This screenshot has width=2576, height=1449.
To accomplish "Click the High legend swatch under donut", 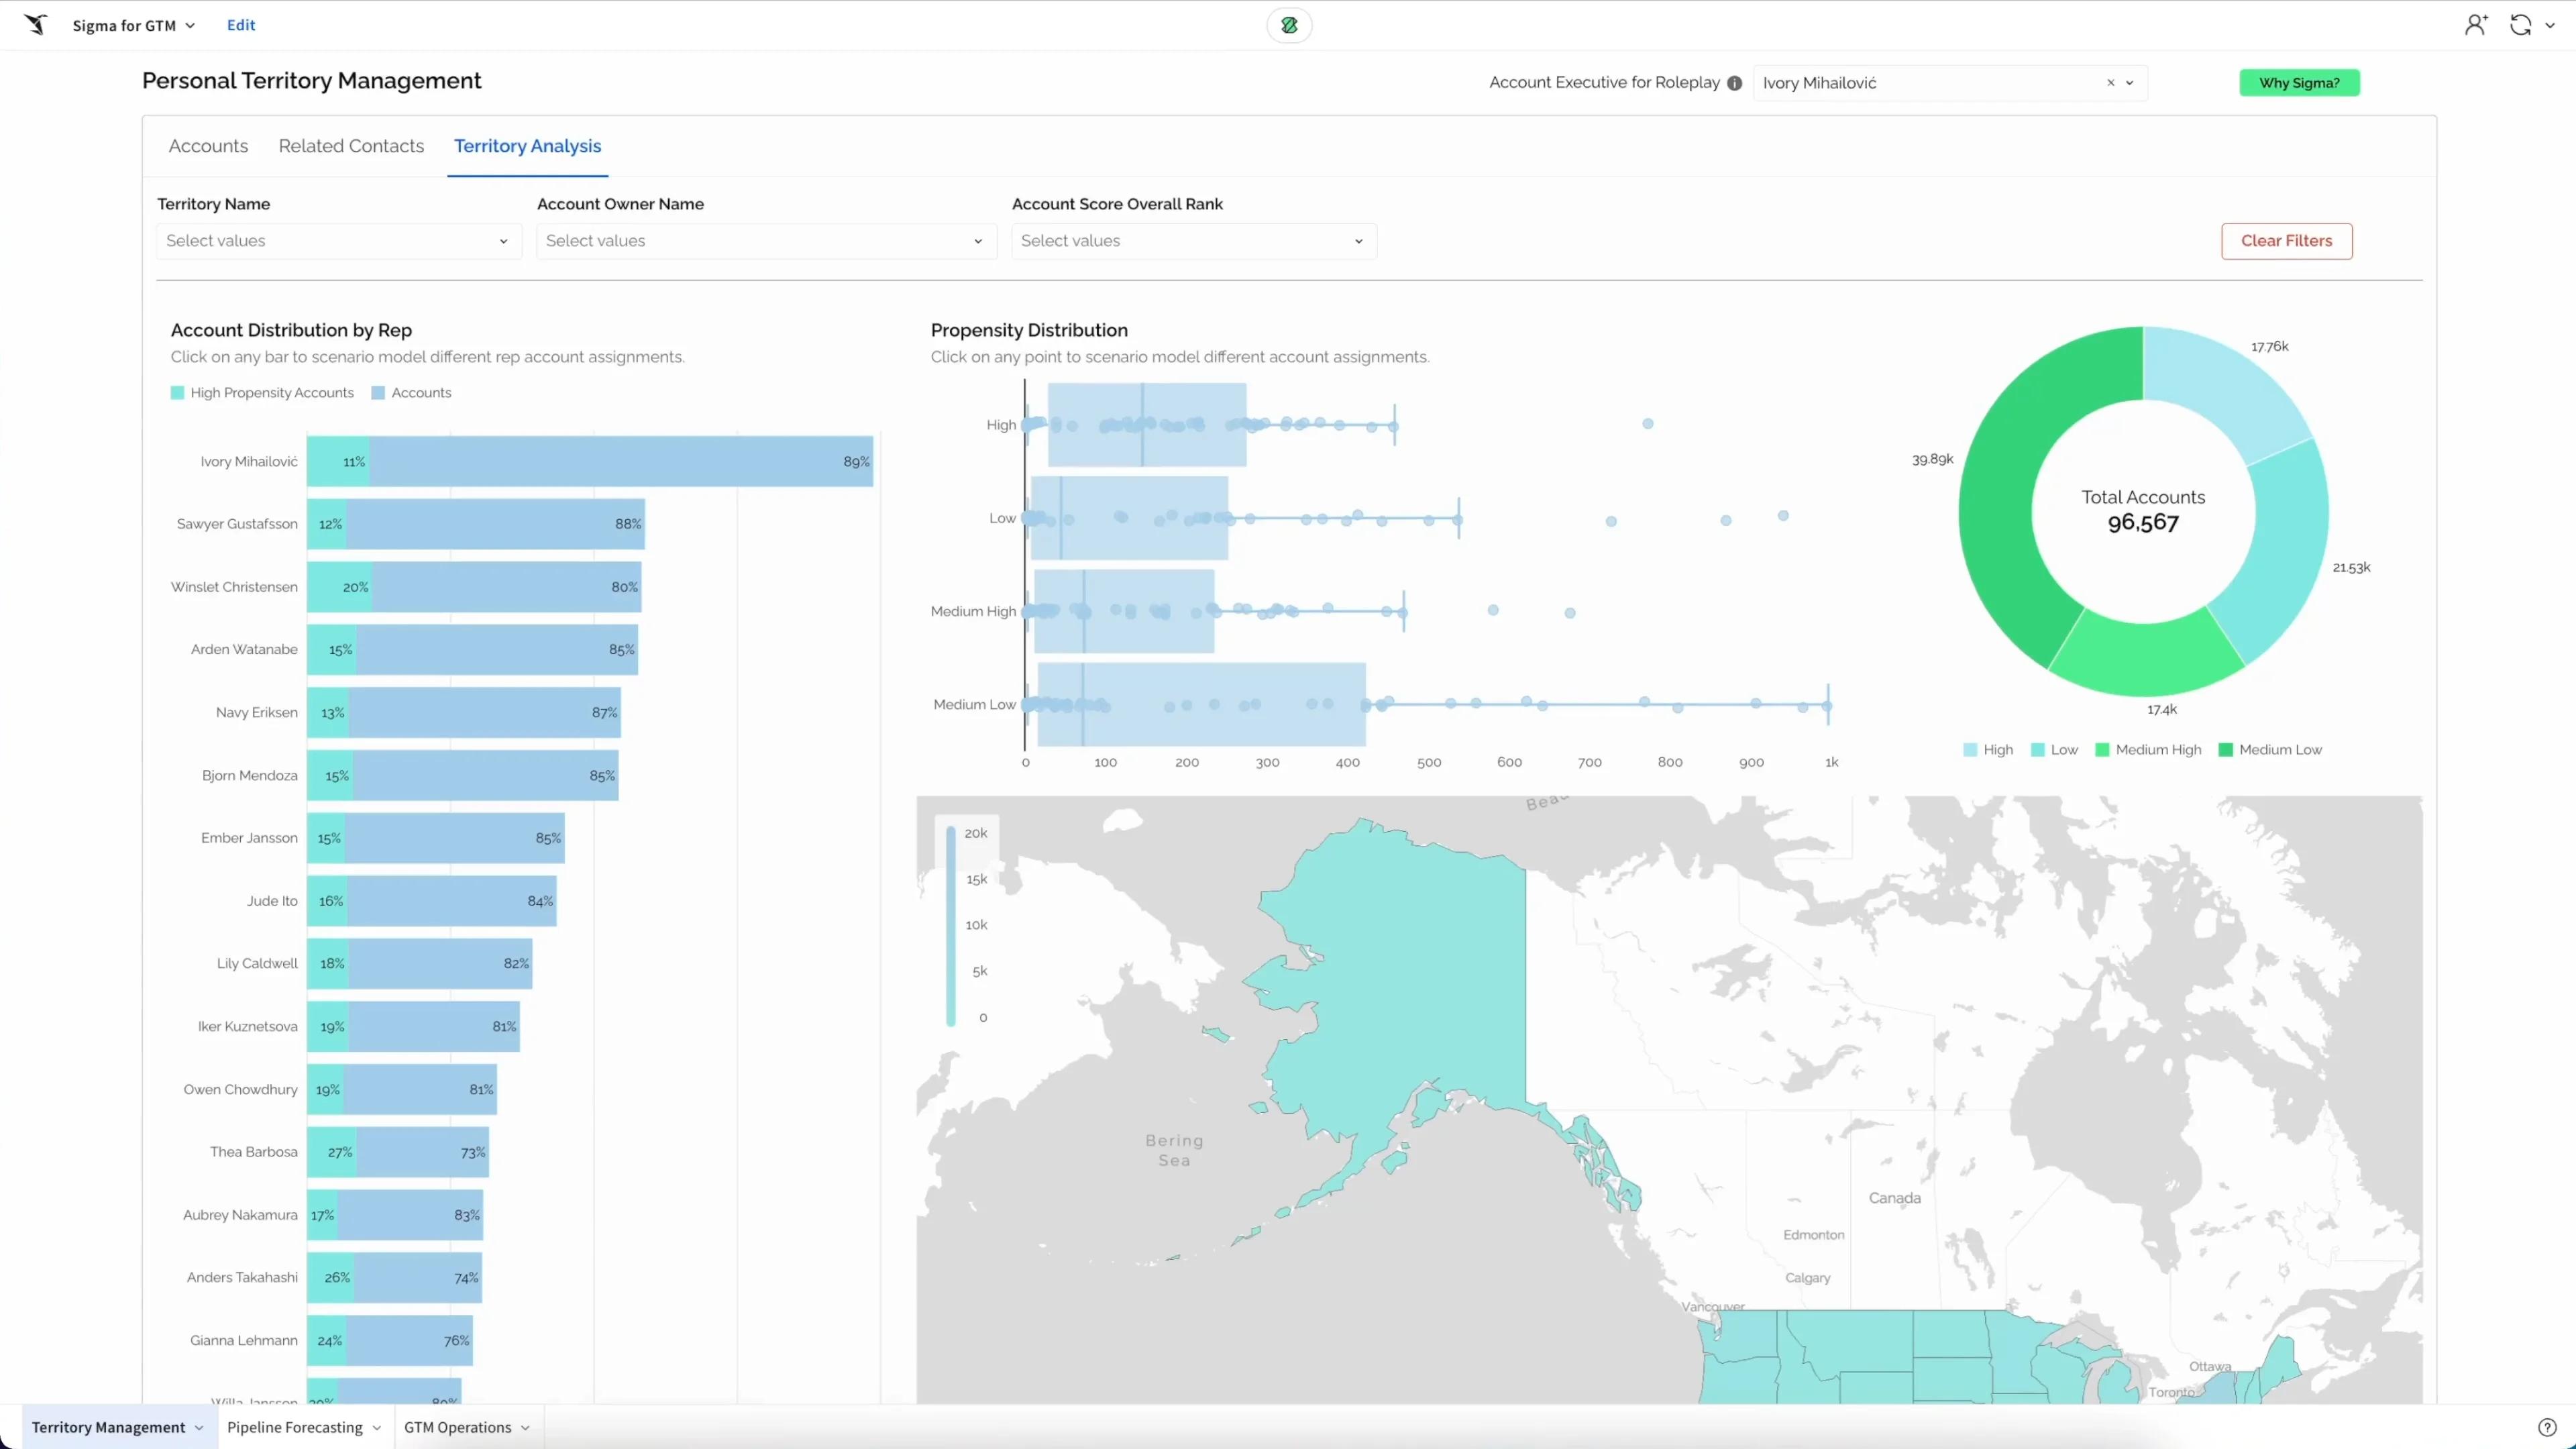I will coord(1970,750).
